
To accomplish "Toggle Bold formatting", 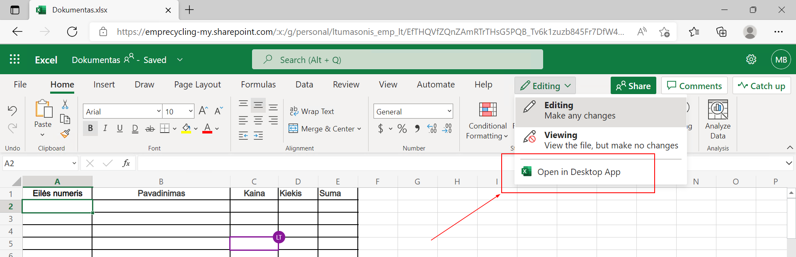I will [x=90, y=128].
